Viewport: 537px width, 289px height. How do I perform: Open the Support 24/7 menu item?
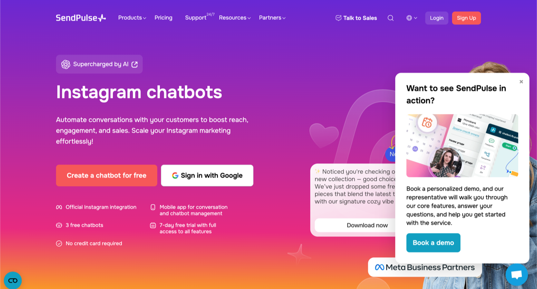(x=200, y=17)
